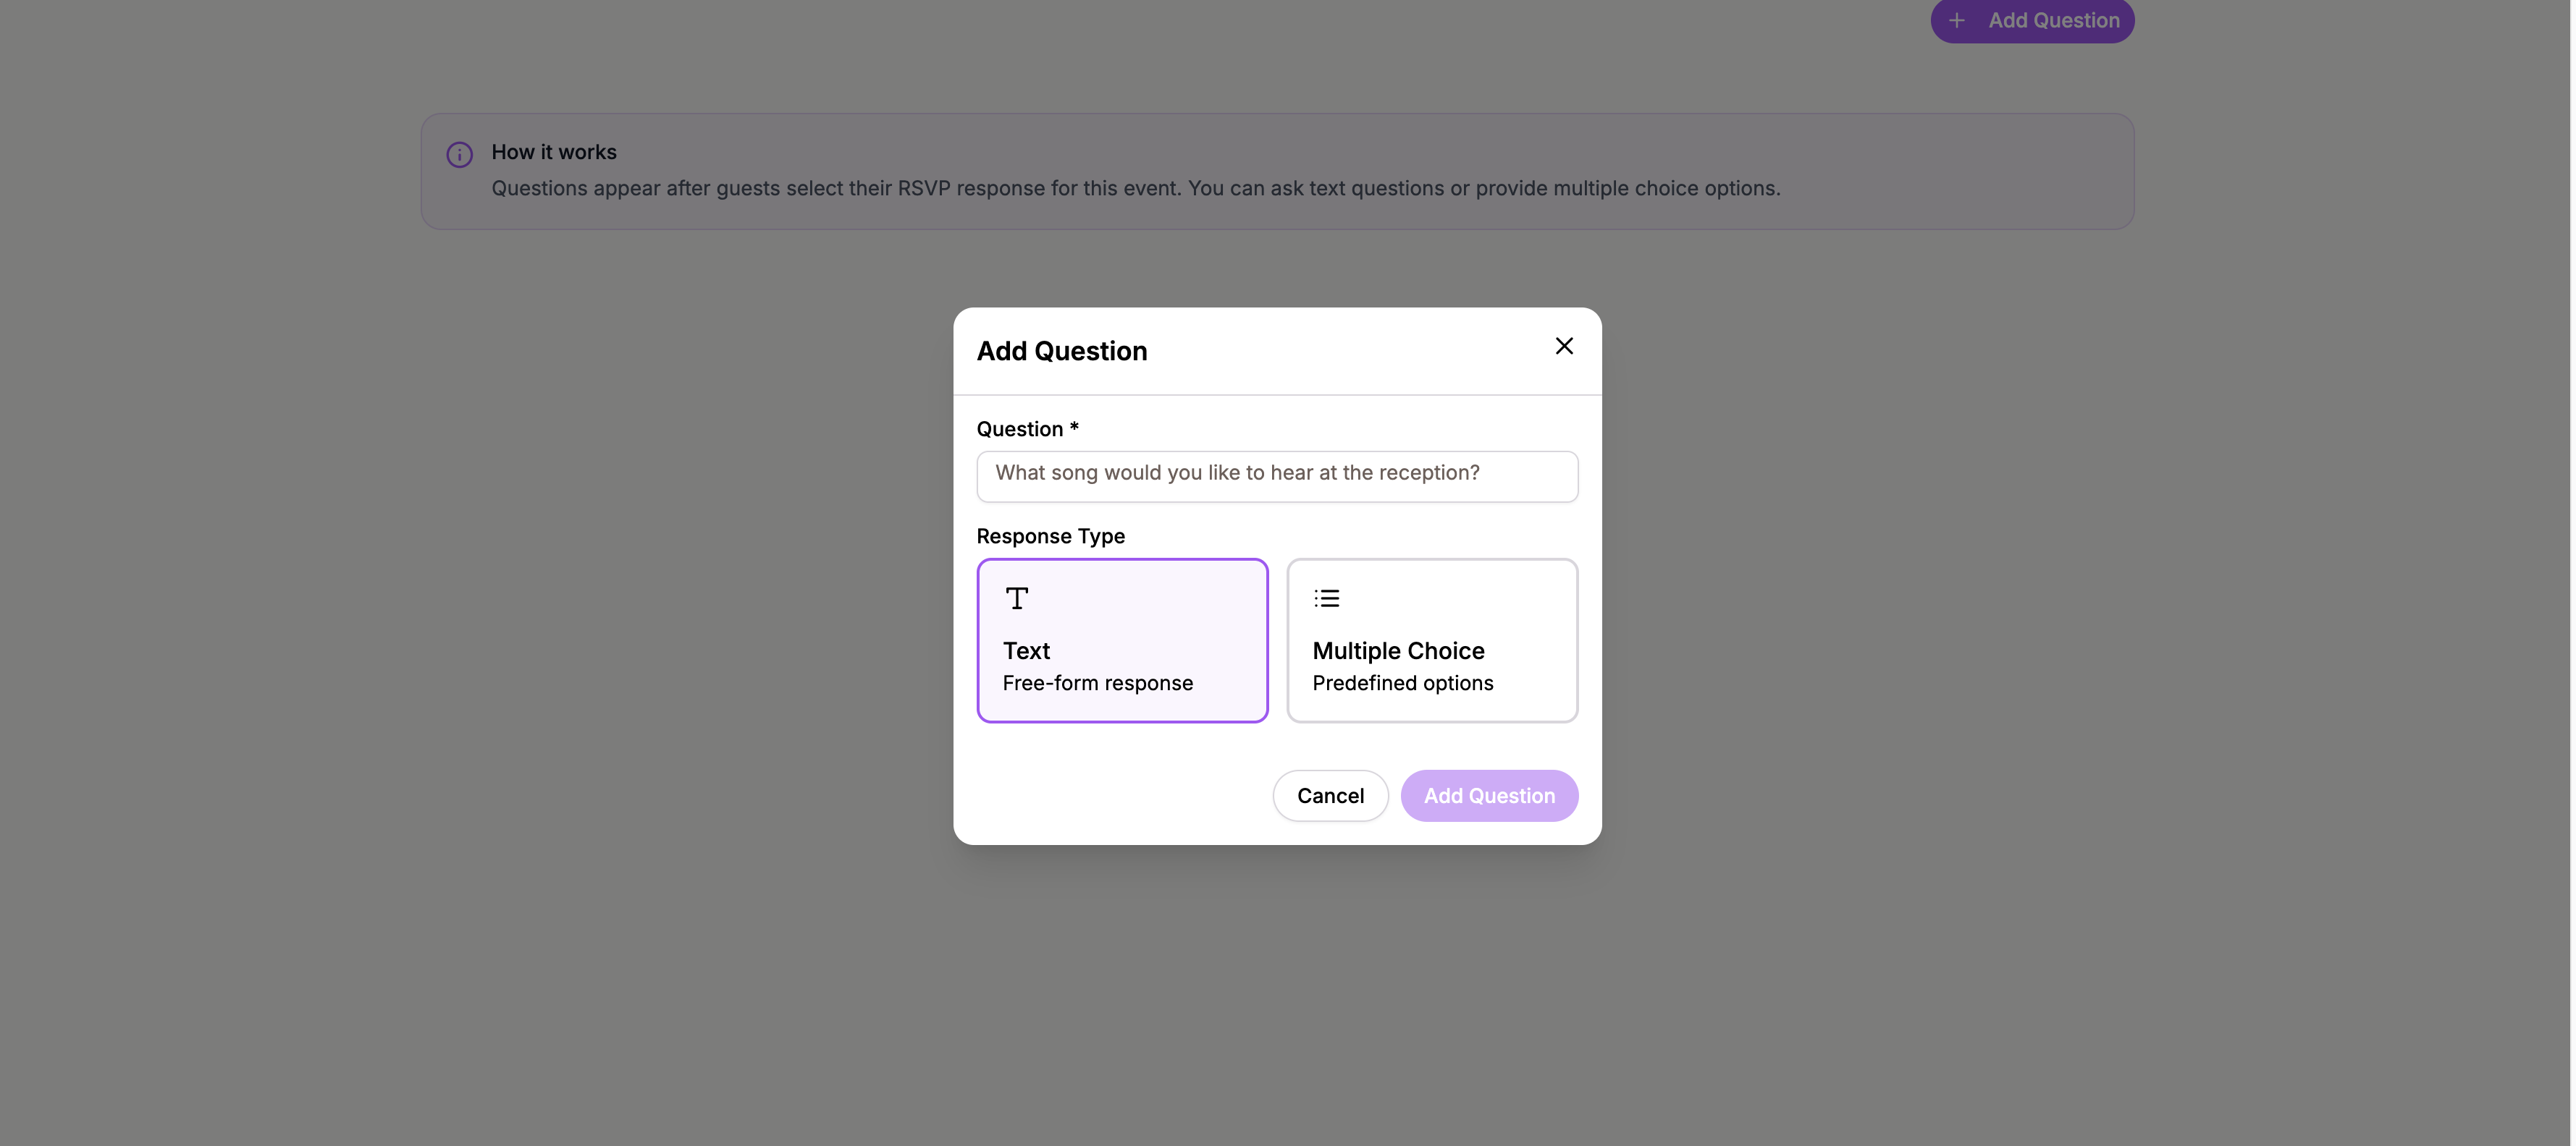Image resolution: width=2576 pixels, height=1146 pixels.
Task: Click the plus icon on the Add Question button
Action: tap(1957, 20)
